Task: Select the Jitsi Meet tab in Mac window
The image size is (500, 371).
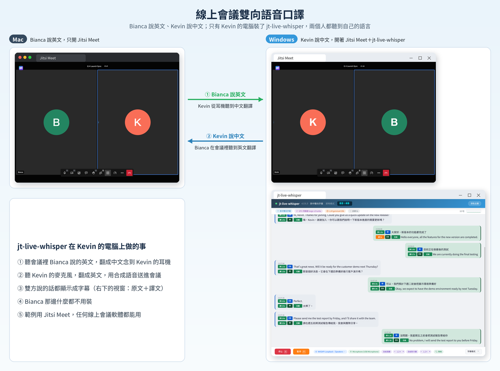Action: tap(61, 58)
